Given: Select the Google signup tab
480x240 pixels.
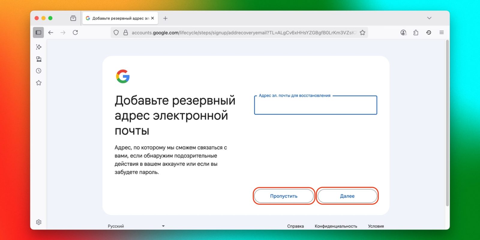Looking at the screenshot, I should pyautogui.click(x=120, y=18).
